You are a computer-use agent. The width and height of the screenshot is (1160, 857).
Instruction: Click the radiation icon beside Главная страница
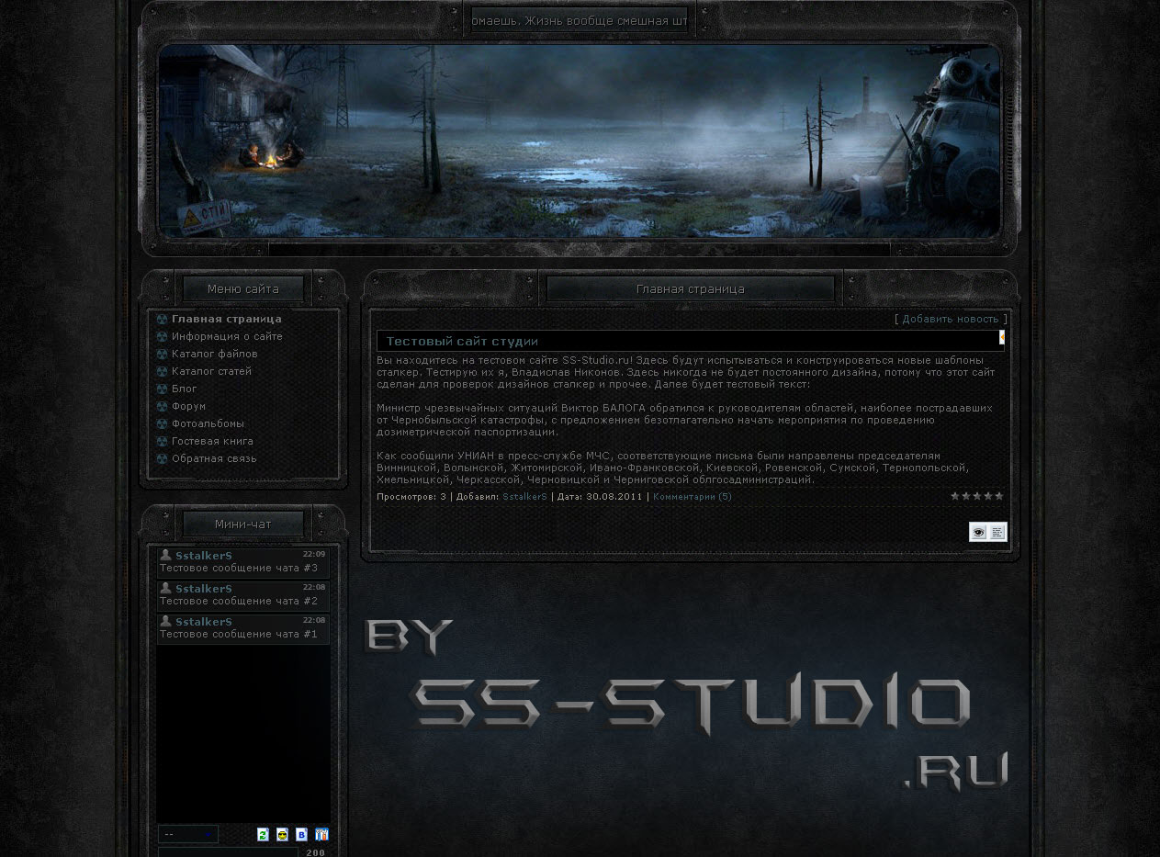162,319
